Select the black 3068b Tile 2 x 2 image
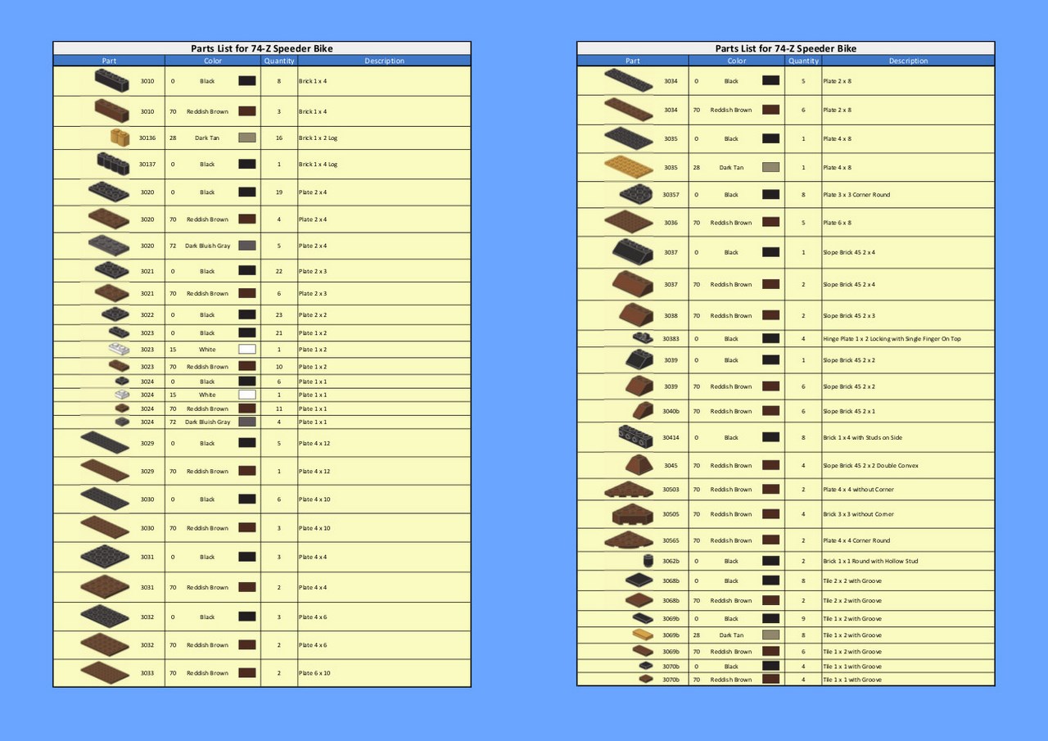Viewport: 1048px width, 741px height. pos(639,581)
